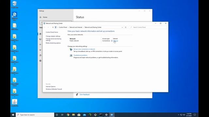Select the Microsoft Edge desktop shortcut
Screen dimensions: 209x117
(x=14, y=16)
